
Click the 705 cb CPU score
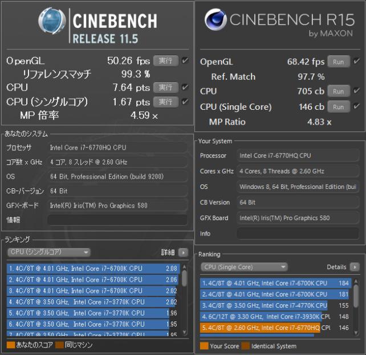coord(311,91)
